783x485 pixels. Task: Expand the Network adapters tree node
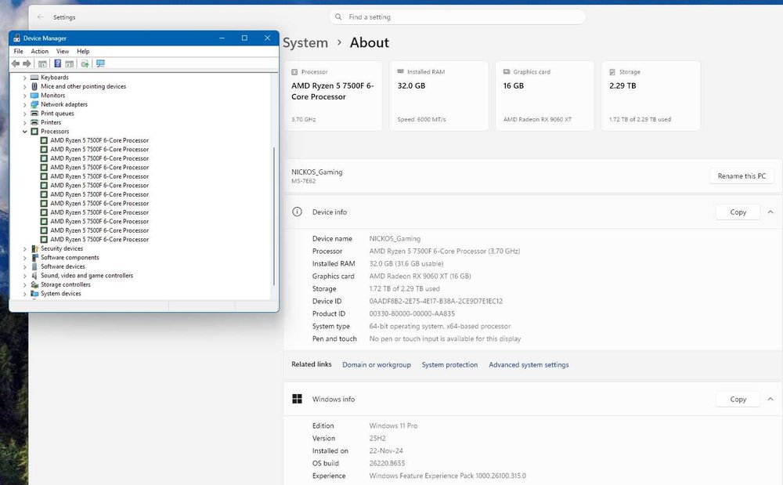tap(24, 104)
